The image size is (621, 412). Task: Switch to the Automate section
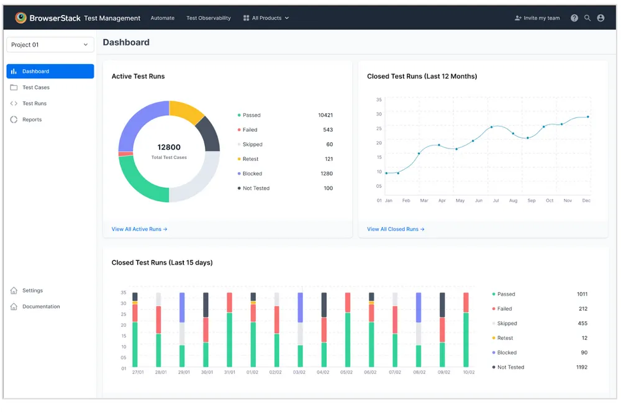[x=162, y=18]
